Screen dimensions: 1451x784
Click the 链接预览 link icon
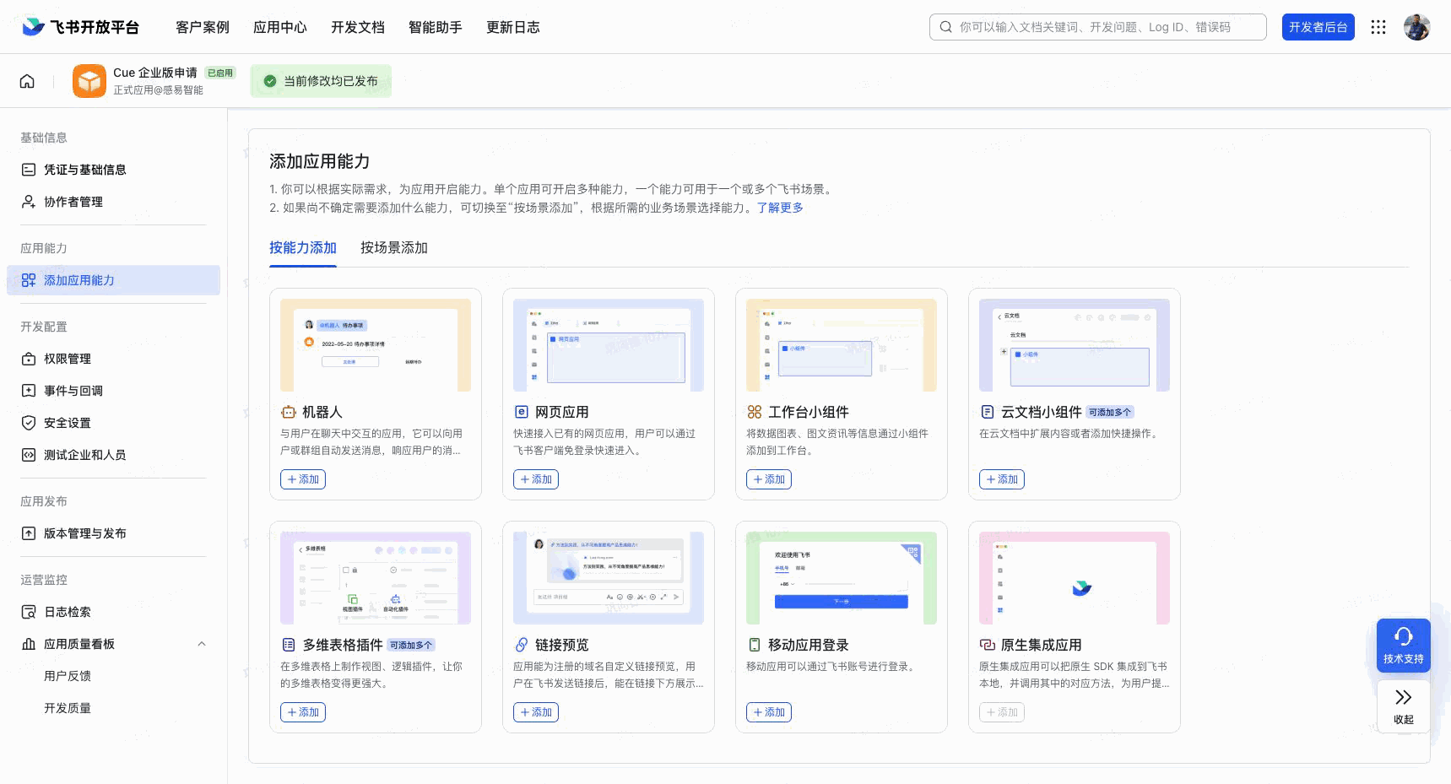(x=522, y=645)
